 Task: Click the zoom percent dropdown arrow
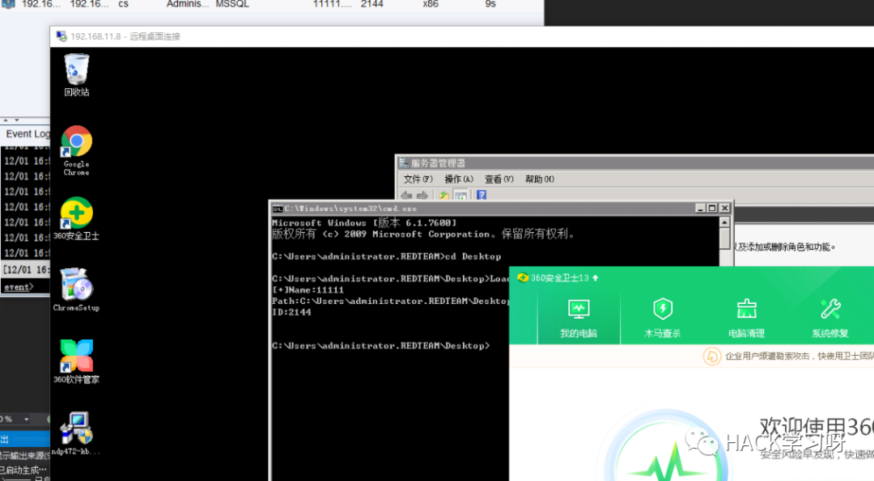point(26,420)
